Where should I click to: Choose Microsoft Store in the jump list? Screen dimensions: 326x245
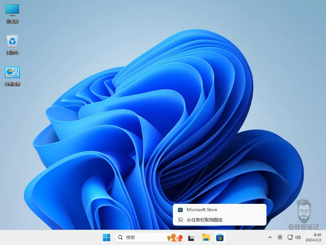pyautogui.click(x=220, y=210)
